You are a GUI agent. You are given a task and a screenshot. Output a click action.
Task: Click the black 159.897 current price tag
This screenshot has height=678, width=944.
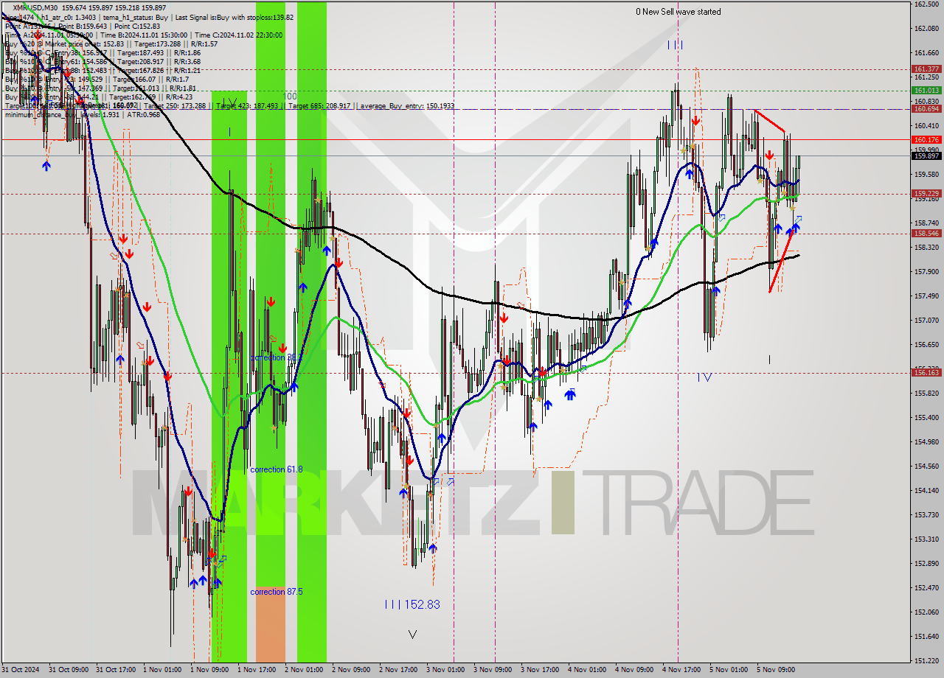(x=926, y=155)
